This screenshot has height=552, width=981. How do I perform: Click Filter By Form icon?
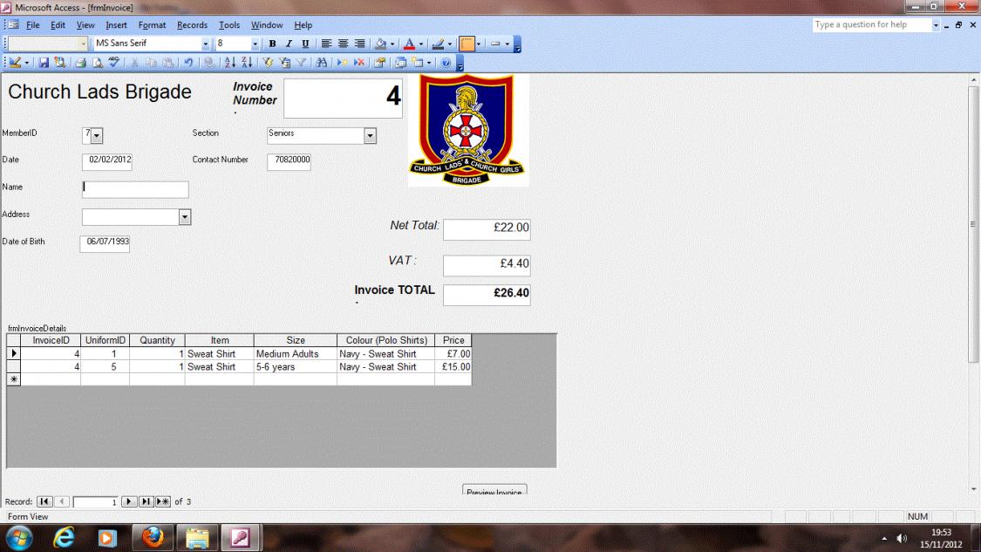point(284,63)
